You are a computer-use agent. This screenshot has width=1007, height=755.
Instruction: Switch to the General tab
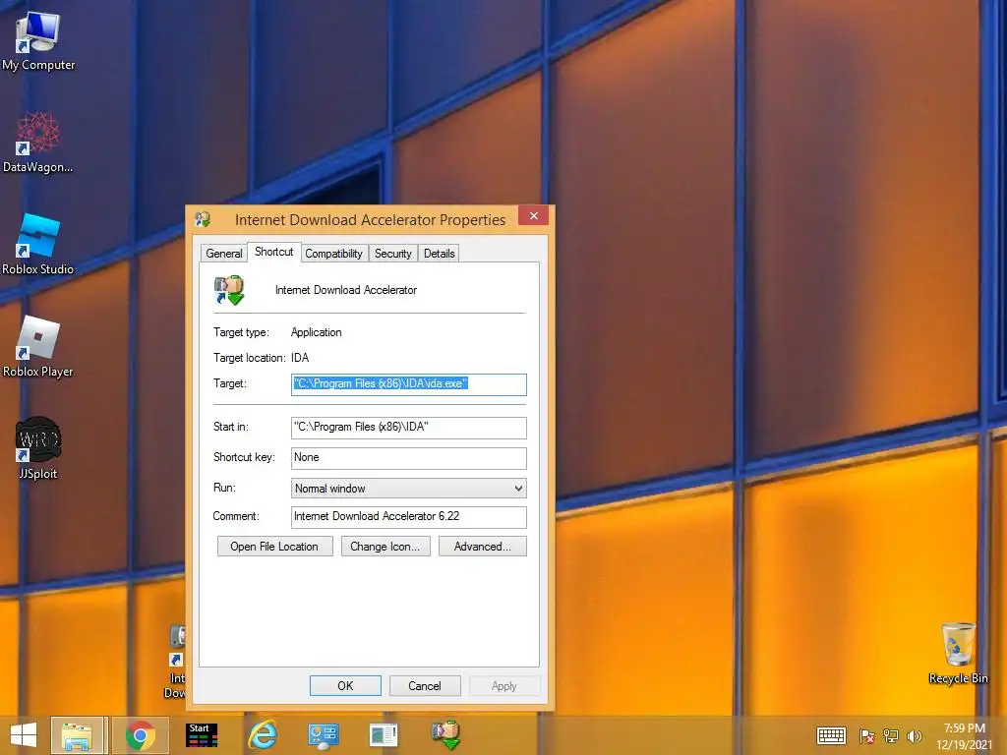(x=223, y=254)
